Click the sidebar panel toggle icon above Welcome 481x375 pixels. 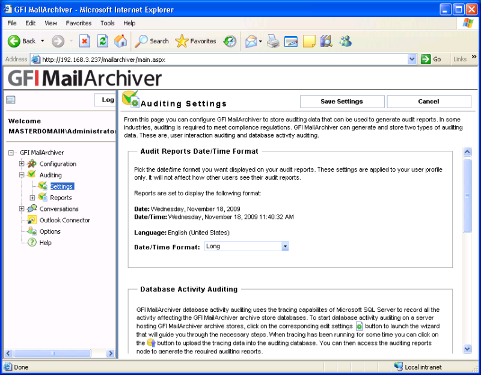(x=10, y=100)
